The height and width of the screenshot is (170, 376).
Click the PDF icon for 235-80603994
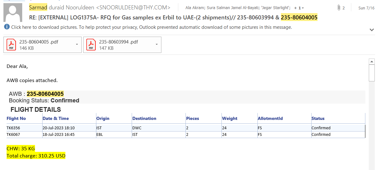pyautogui.click(x=91, y=45)
